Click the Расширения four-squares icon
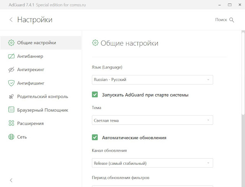The width and height of the screenshot is (245, 187). [x=11, y=123]
